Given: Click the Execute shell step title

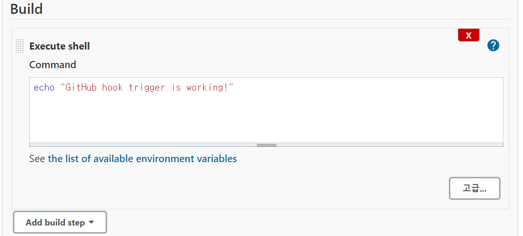Looking at the screenshot, I should pos(59,46).
